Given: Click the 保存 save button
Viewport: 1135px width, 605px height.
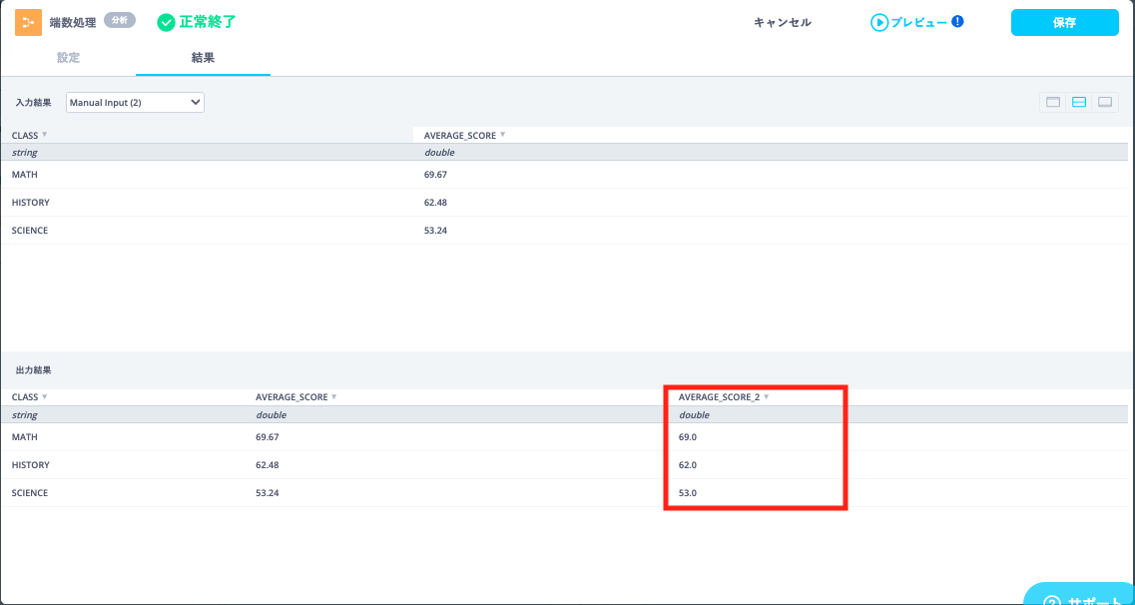Looking at the screenshot, I should (1064, 22).
